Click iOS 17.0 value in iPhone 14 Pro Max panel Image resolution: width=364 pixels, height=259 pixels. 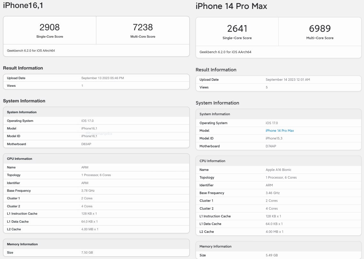click(272, 123)
